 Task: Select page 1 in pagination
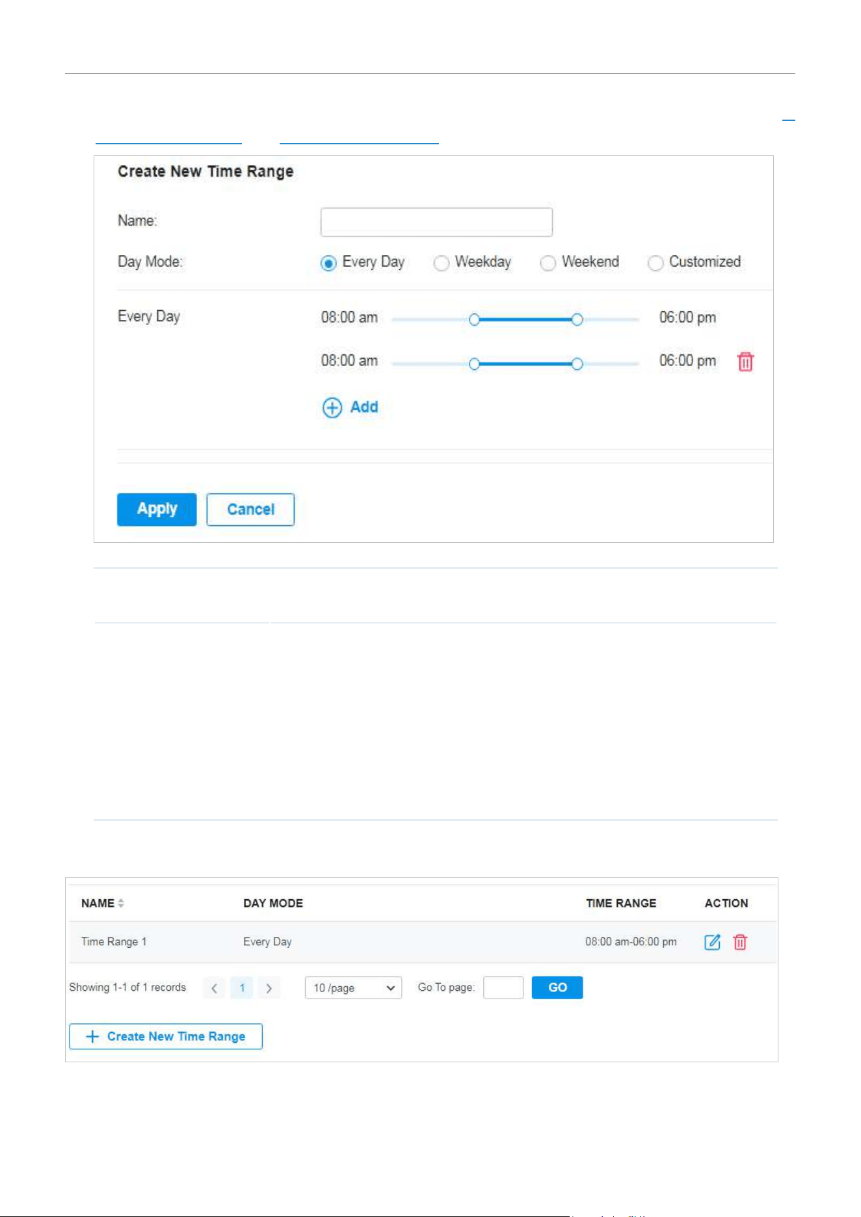pos(242,988)
